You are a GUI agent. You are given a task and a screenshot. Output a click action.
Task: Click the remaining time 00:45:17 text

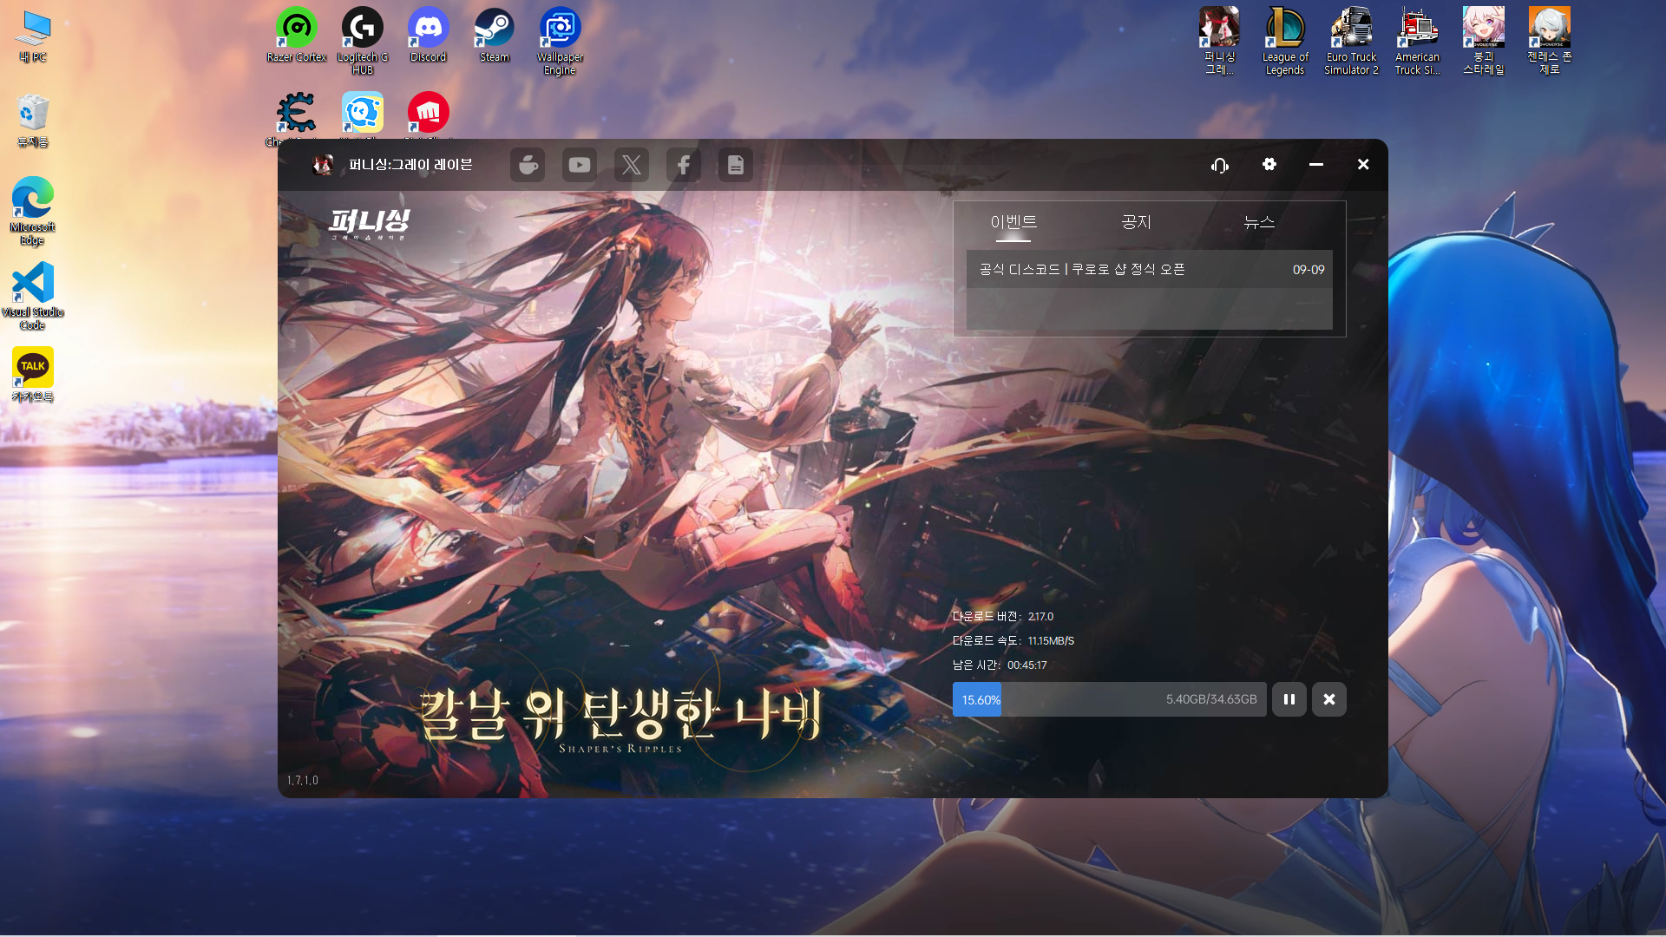[x=1026, y=665]
